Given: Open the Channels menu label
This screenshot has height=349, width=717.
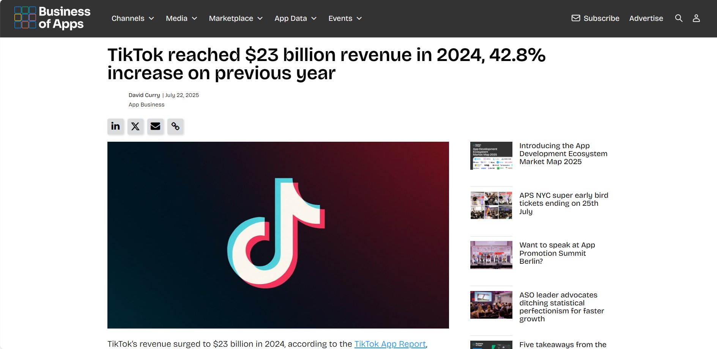Looking at the screenshot, I should pos(128,18).
